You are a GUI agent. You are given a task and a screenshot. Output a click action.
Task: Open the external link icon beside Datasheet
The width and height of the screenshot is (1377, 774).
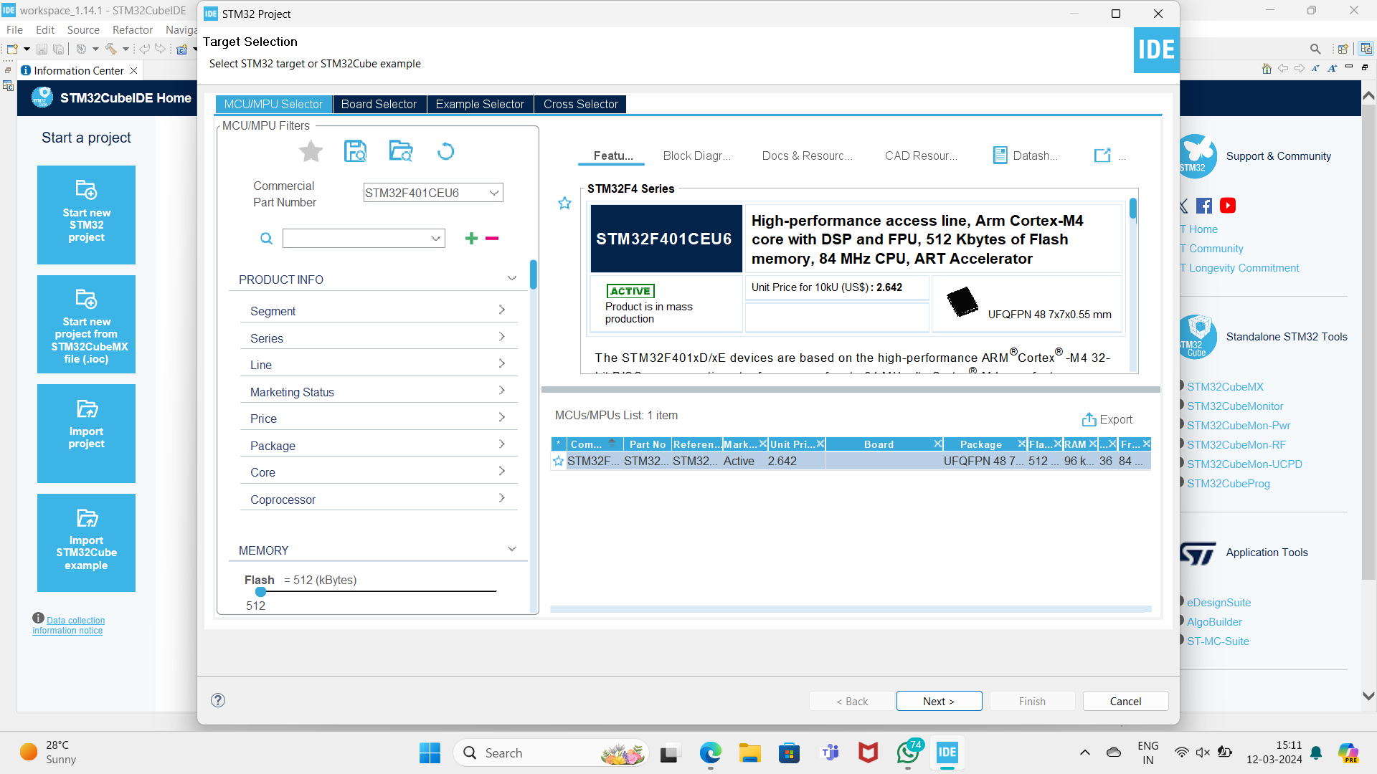coord(1102,156)
